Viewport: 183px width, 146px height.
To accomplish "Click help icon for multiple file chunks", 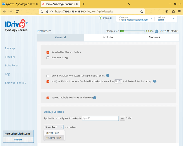I will 95,98.
